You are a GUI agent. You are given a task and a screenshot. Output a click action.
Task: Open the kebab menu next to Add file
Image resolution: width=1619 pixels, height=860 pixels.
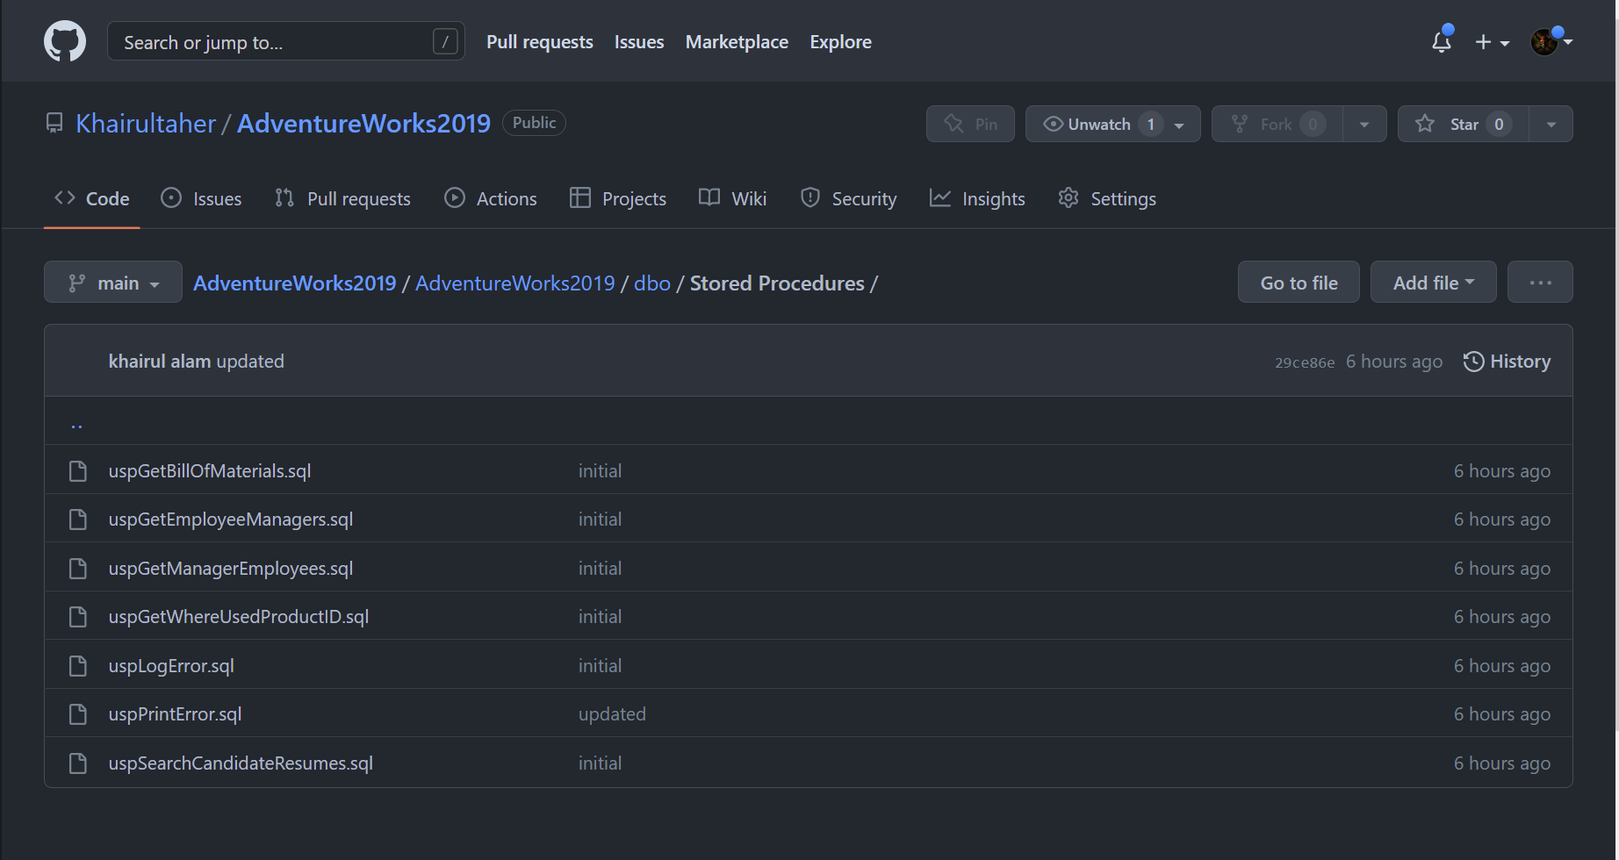tap(1540, 282)
